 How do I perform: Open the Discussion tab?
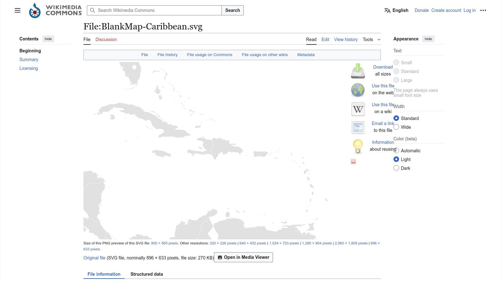pos(106,39)
